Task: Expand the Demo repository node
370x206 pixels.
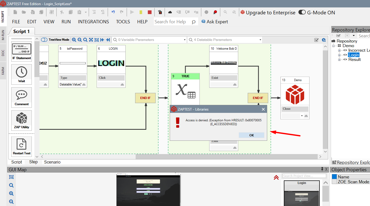Action: [x=334, y=46]
